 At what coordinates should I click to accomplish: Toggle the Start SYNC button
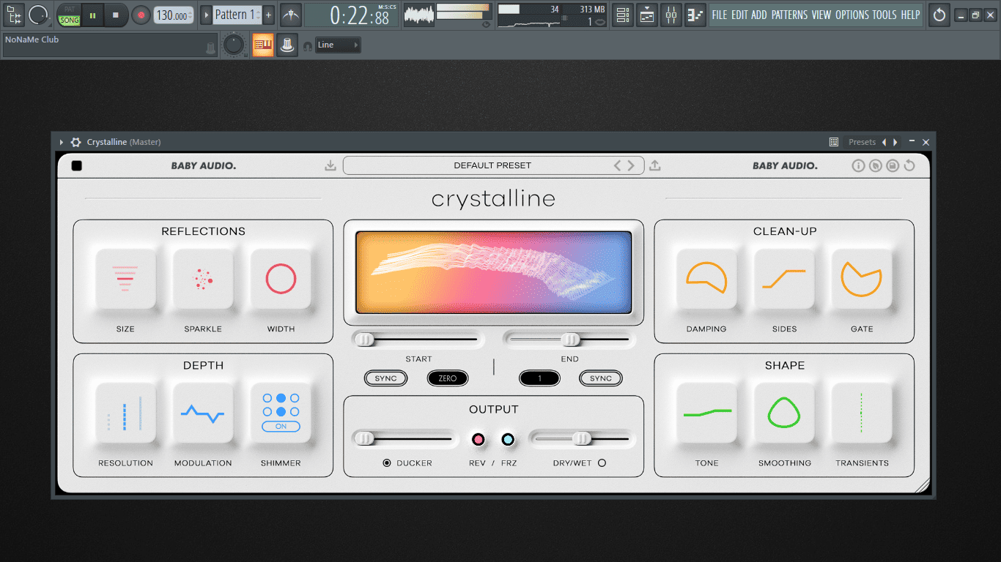tap(385, 378)
